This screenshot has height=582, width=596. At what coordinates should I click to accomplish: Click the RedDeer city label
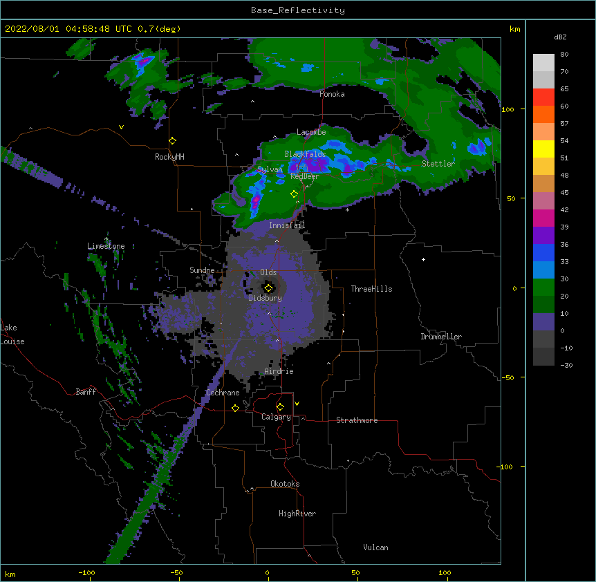pyautogui.click(x=305, y=176)
